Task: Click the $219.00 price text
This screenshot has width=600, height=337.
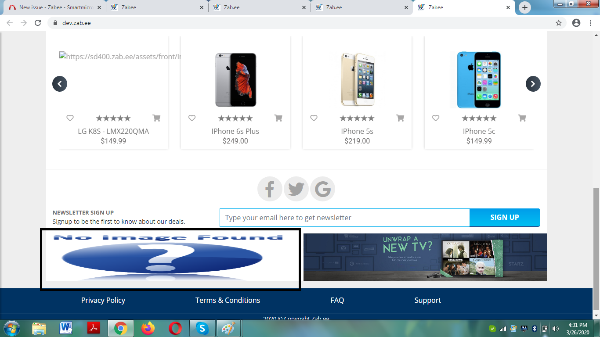Action: tap(357, 141)
